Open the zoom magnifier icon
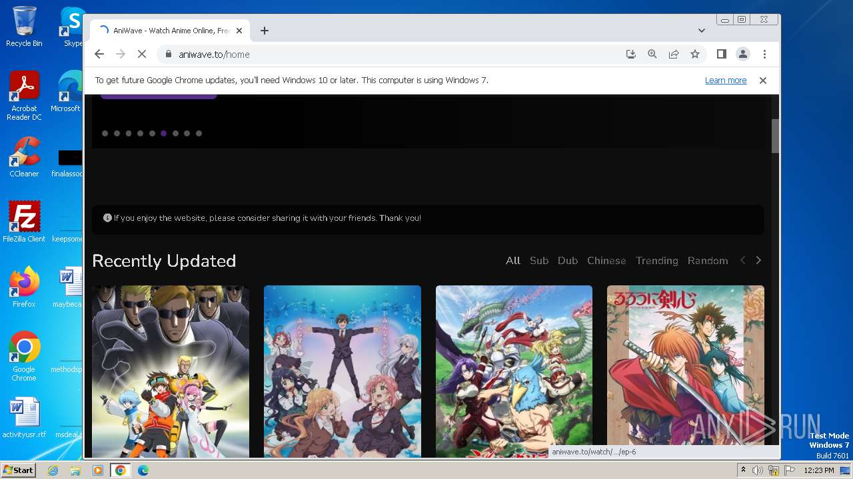 652,55
